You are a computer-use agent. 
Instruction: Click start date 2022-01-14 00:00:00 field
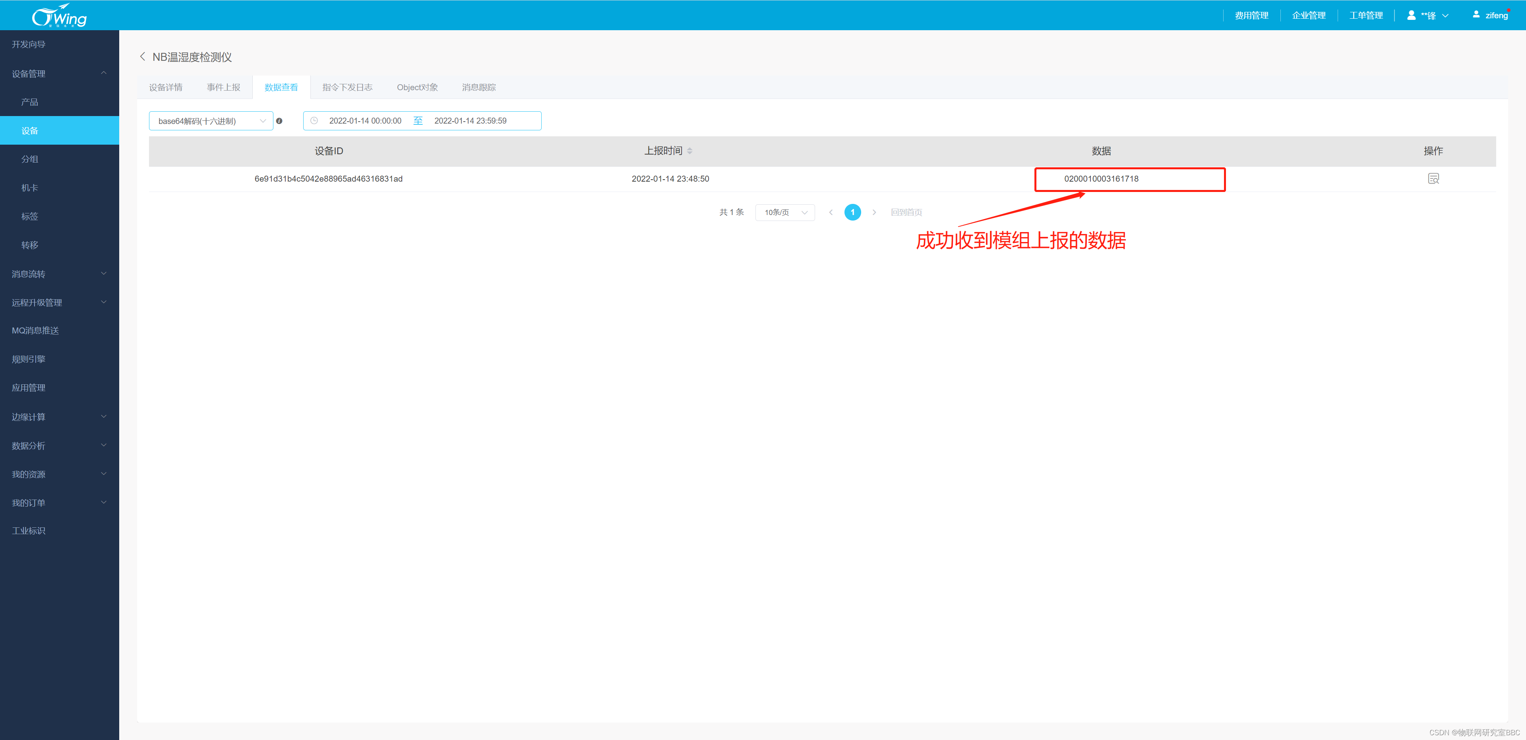(x=365, y=121)
